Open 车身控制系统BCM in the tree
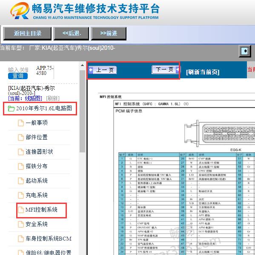255x255 pixels. point(49,238)
